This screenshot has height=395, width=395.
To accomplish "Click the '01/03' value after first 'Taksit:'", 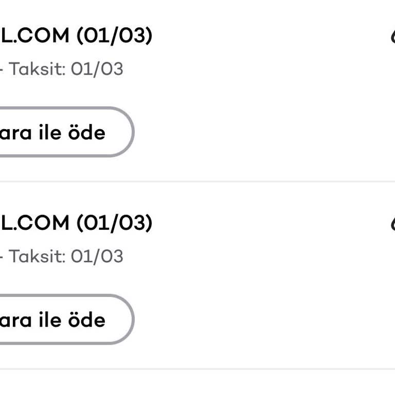I will [97, 69].
